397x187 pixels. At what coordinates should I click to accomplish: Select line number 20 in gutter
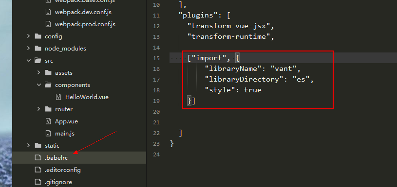pyautogui.click(x=156, y=112)
